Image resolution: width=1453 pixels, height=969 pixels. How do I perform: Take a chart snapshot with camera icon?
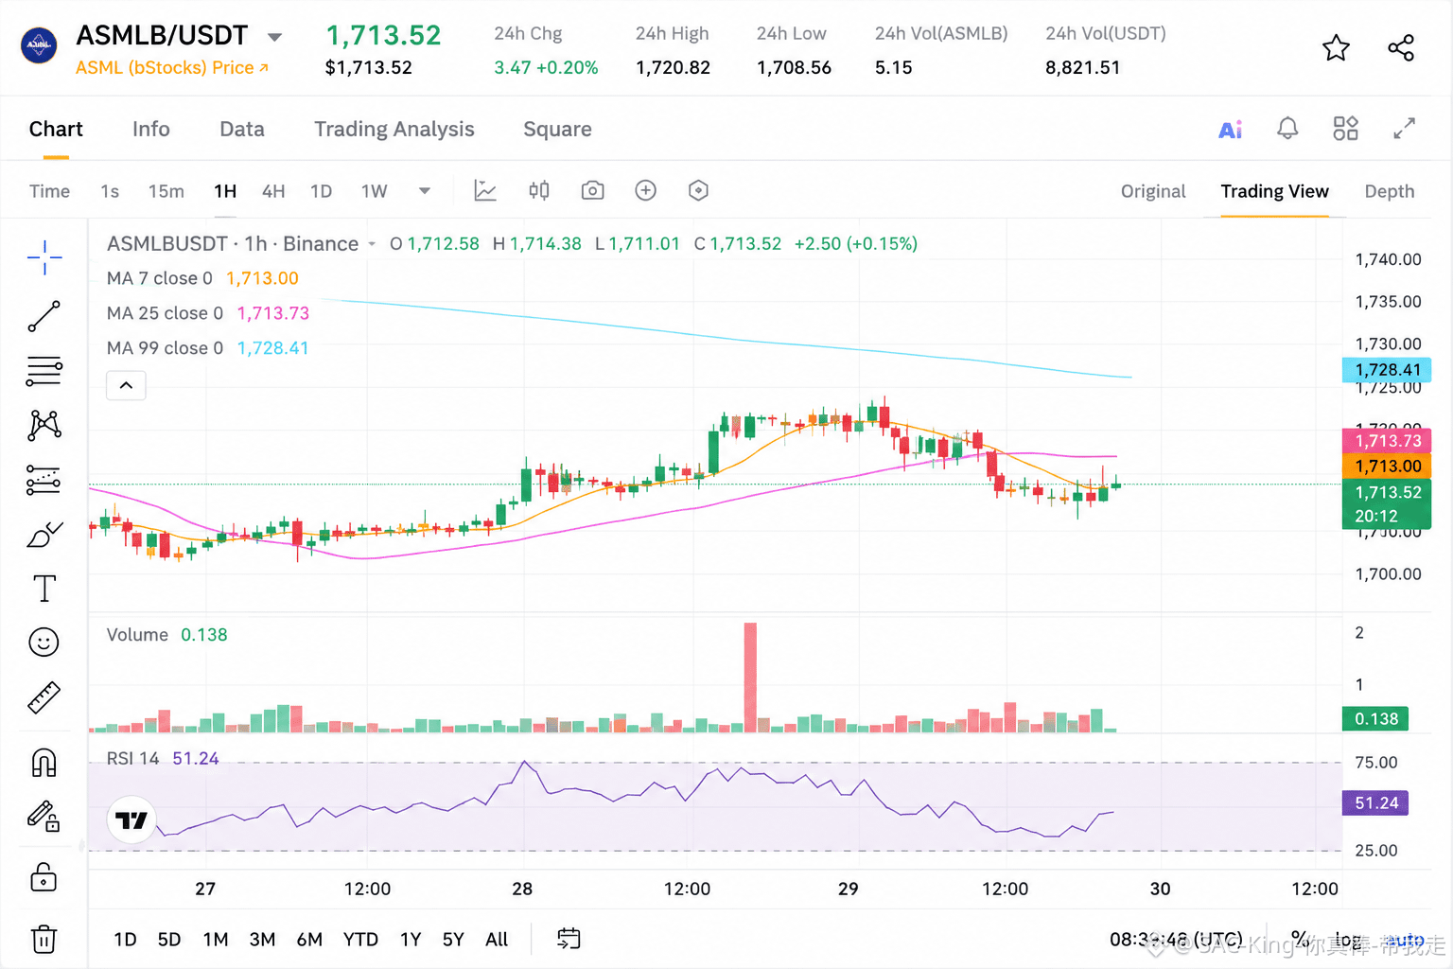click(592, 191)
